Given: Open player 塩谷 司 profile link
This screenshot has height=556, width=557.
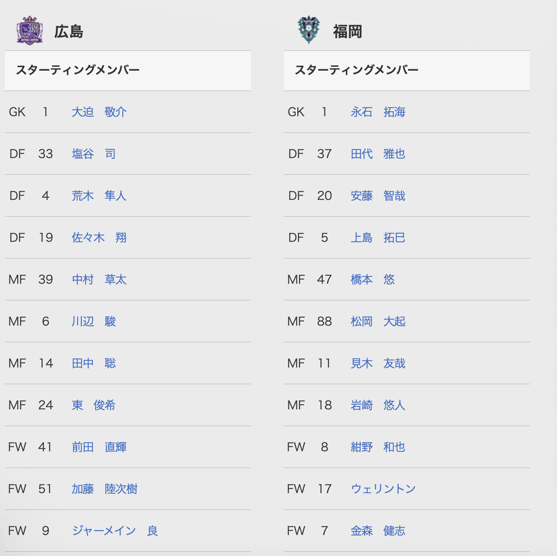Looking at the screenshot, I should (x=94, y=154).
